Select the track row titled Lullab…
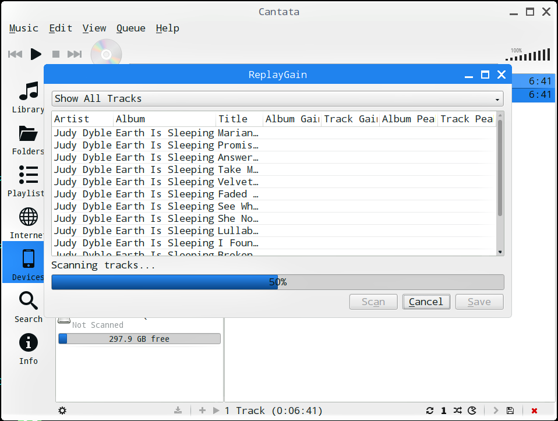The image size is (558, 421). tap(274, 231)
